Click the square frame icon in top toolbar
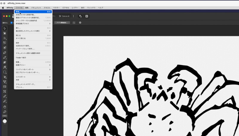 coord(87,16)
